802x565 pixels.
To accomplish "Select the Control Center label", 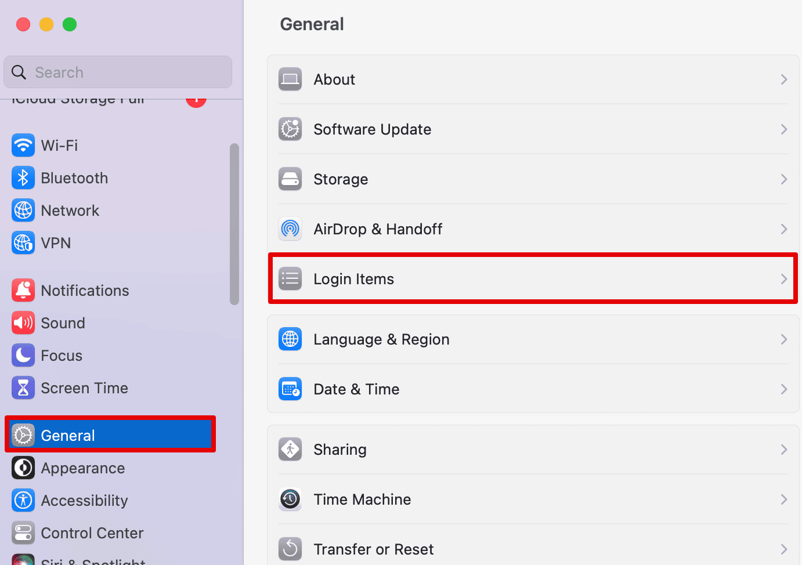I will pos(92,533).
